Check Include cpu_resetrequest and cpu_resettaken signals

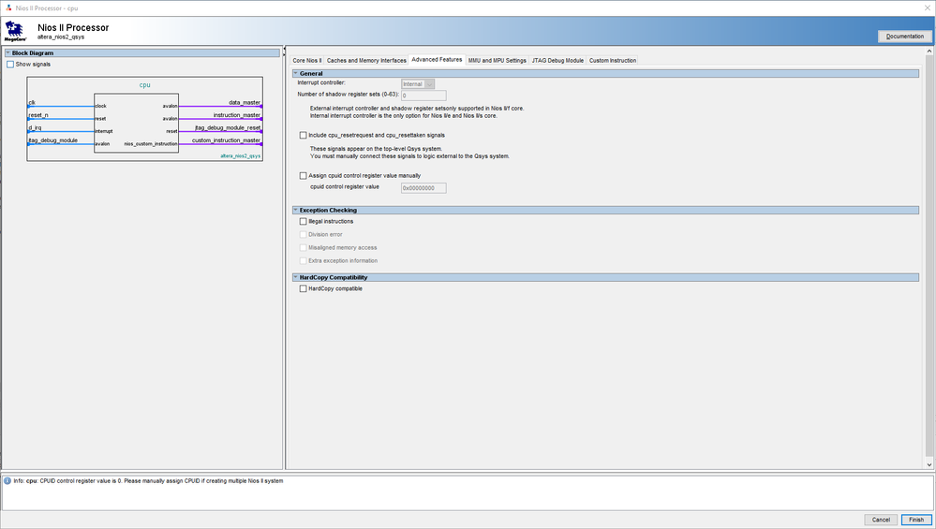point(304,136)
